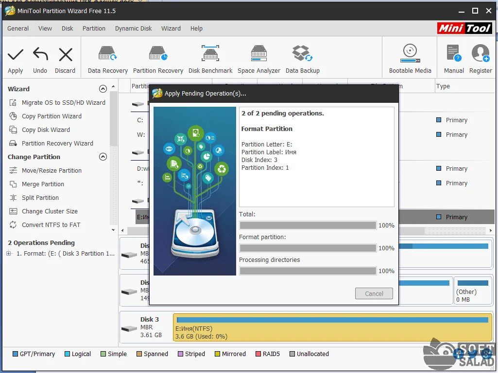498x373 pixels.
Task: Click the Register icon
Action: pos(481,53)
